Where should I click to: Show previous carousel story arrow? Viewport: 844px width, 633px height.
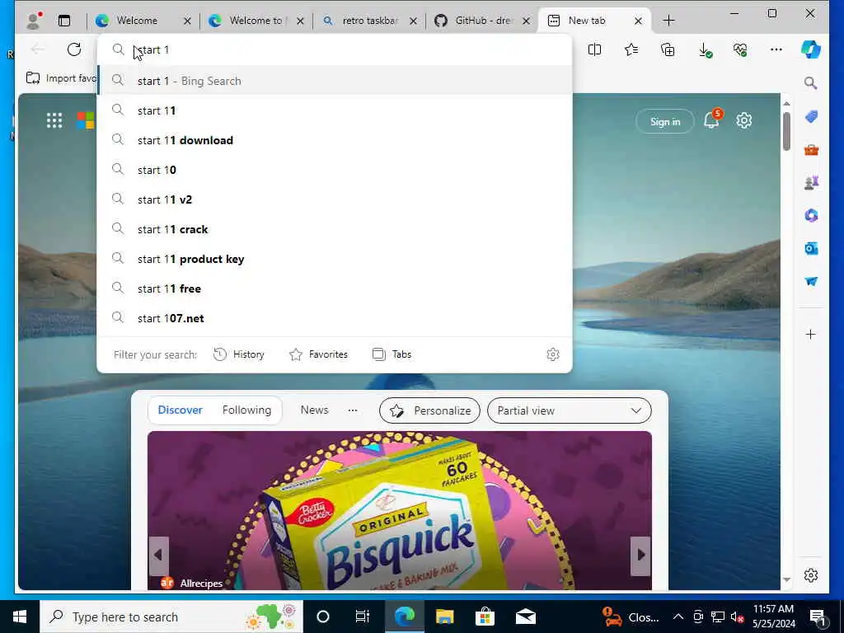(x=158, y=555)
